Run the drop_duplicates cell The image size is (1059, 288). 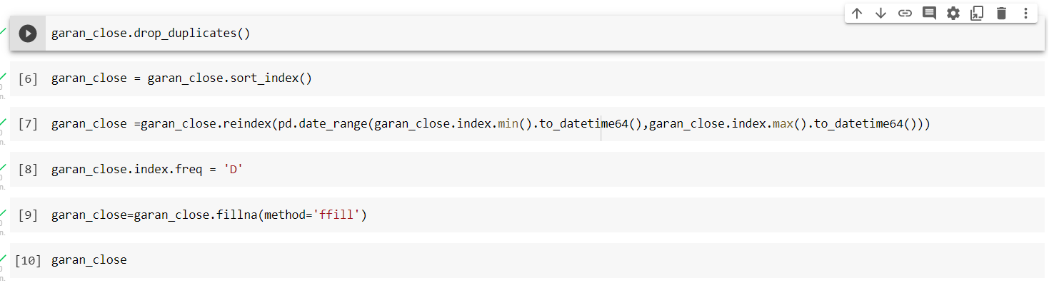28,34
